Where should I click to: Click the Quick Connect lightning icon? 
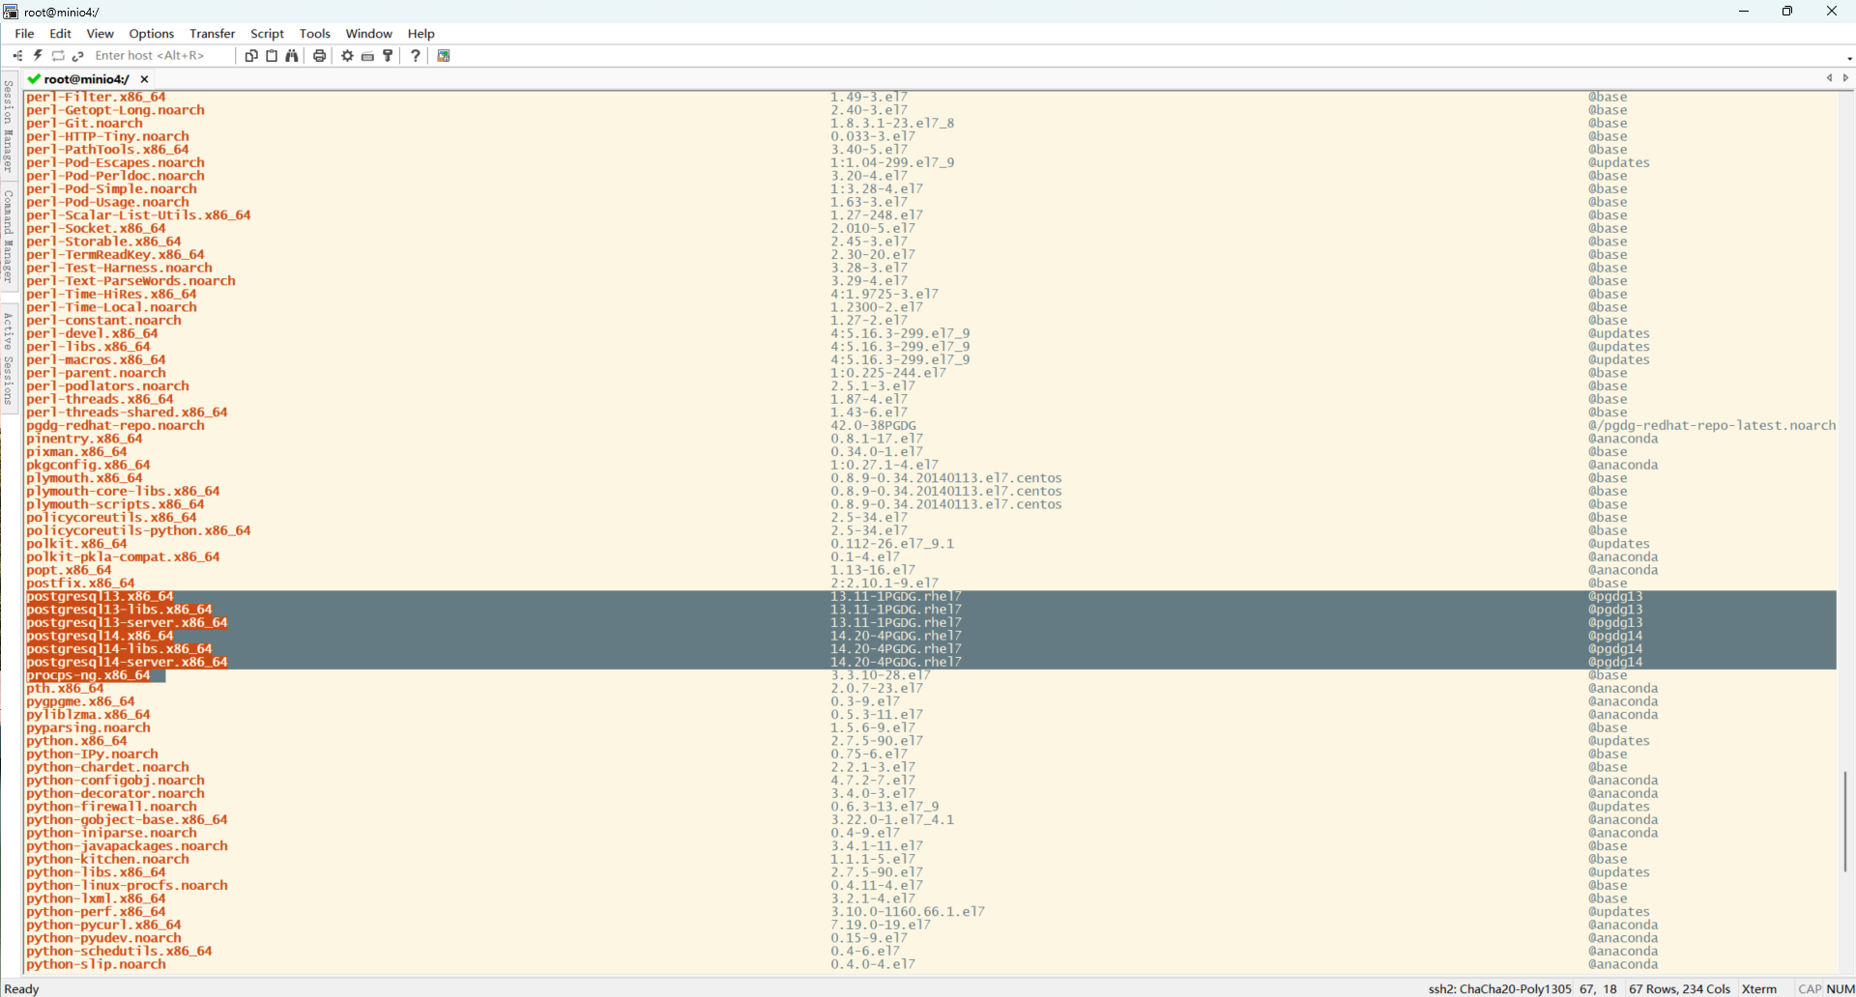tap(38, 56)
